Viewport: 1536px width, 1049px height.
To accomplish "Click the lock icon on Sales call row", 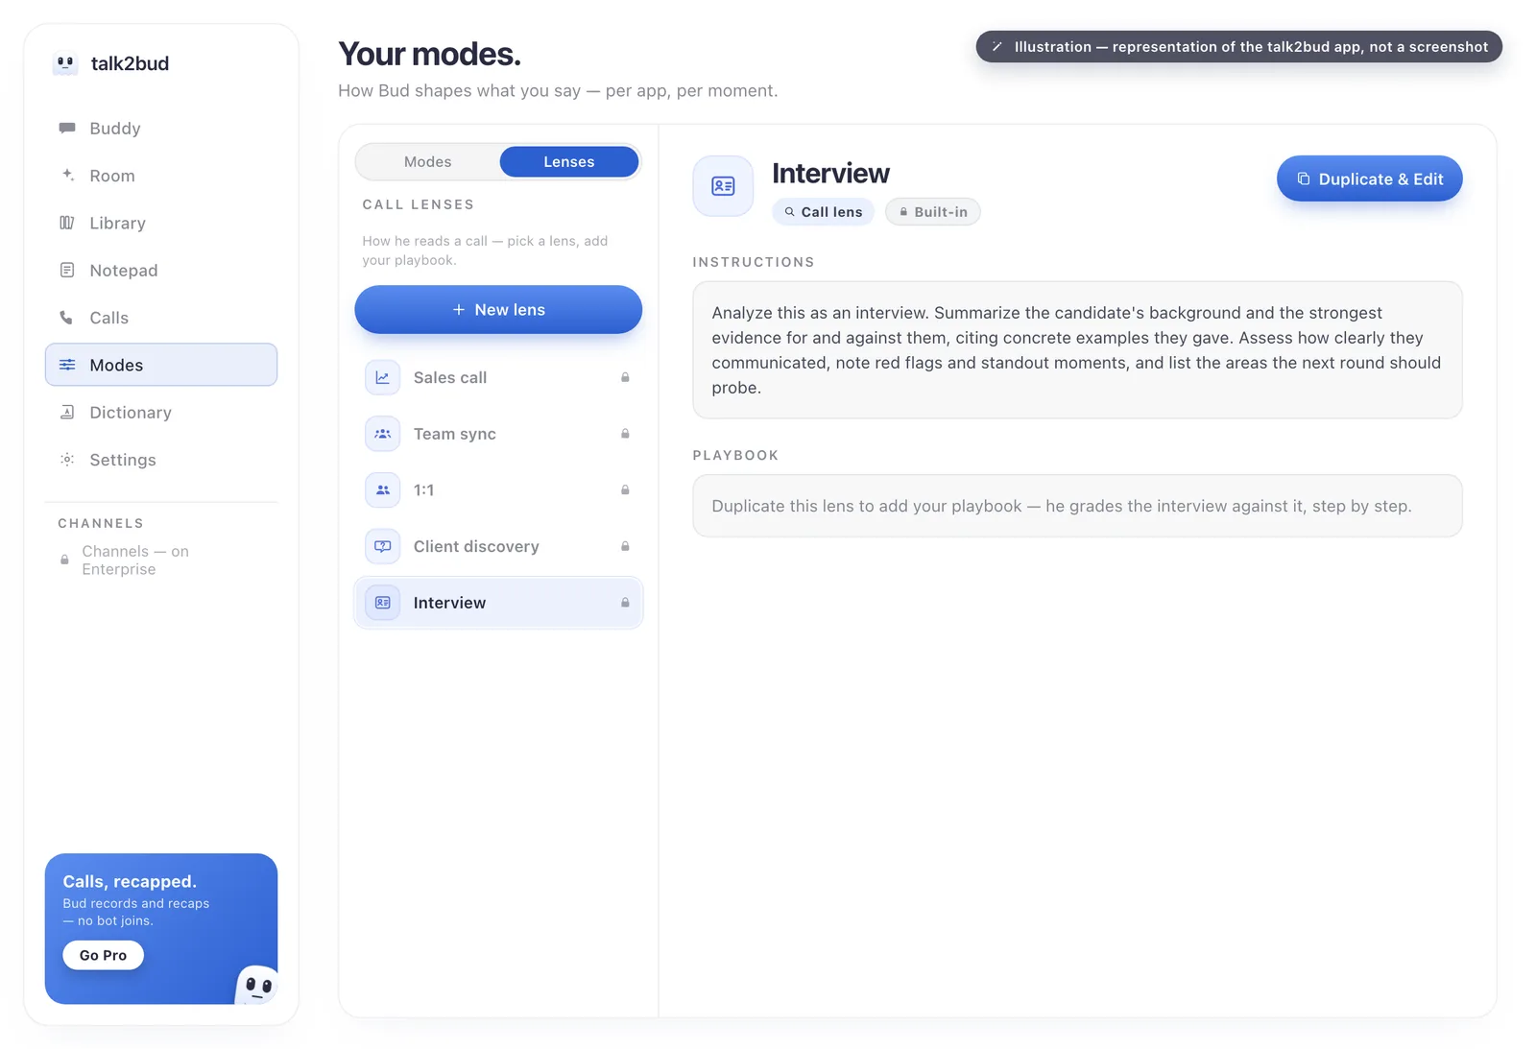I will (625, 377).
